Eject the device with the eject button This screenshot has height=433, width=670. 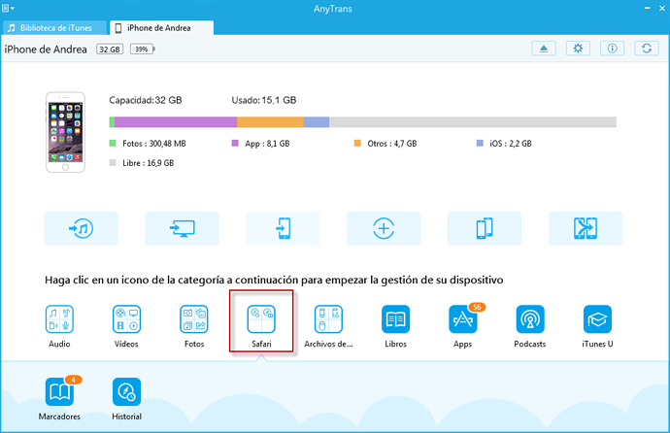pos(544,49)
